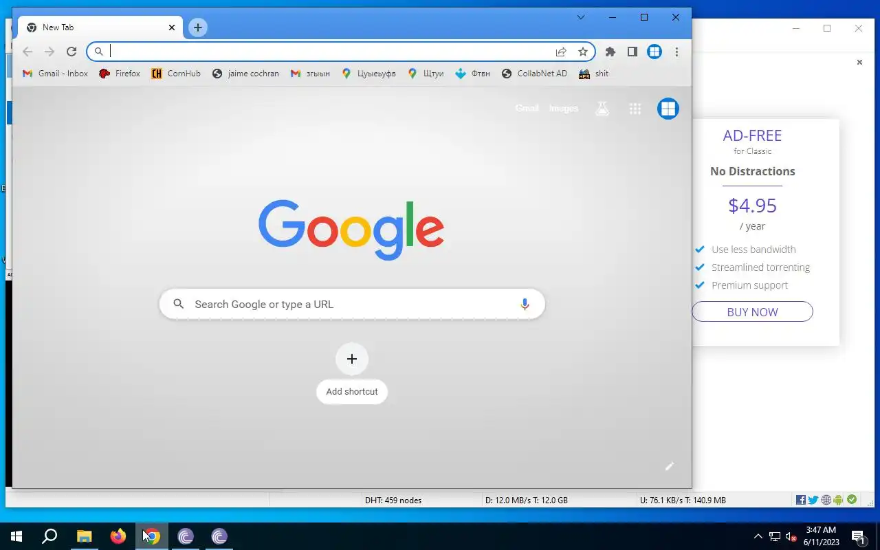This screenshot has width=880, height=550.
Task: Open the notification center icon
Action: tap(859, 536)
